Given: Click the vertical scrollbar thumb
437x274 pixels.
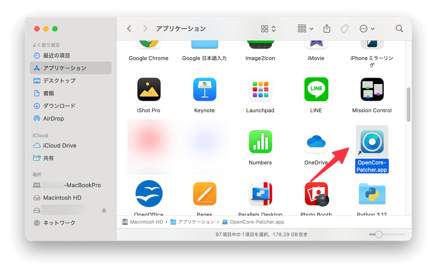Looking at the screenshot, I should (x=409, y=104).
